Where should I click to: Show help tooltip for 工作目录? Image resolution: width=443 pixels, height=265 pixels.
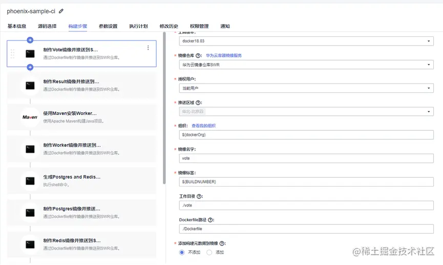click(x=199, y=196)
